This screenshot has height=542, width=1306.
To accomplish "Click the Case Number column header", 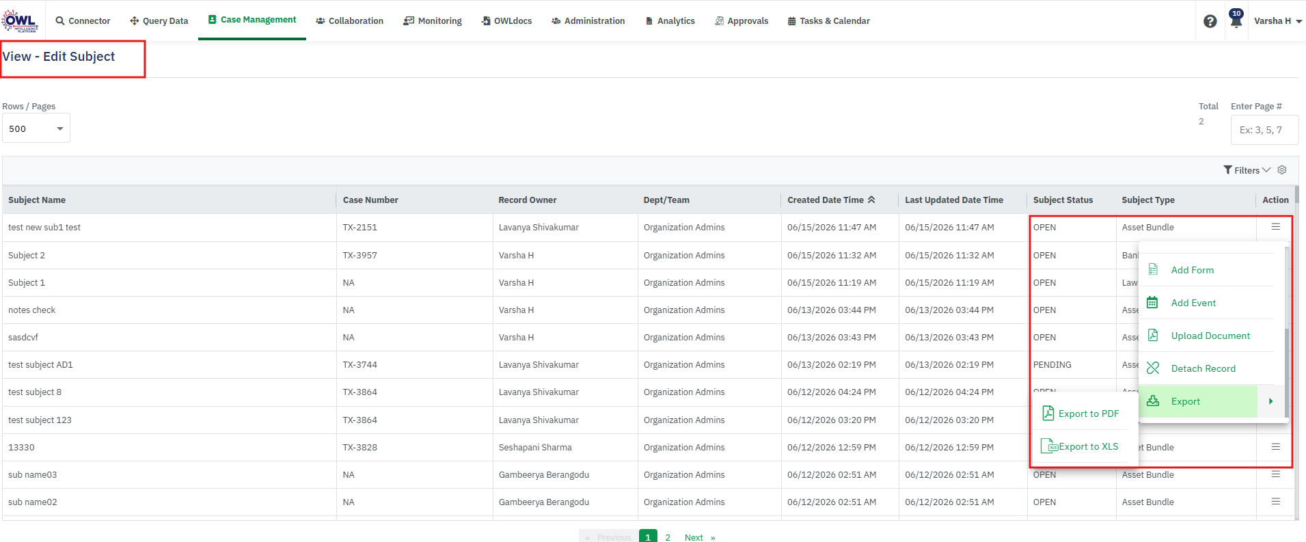I will click(x=370, y=200).
